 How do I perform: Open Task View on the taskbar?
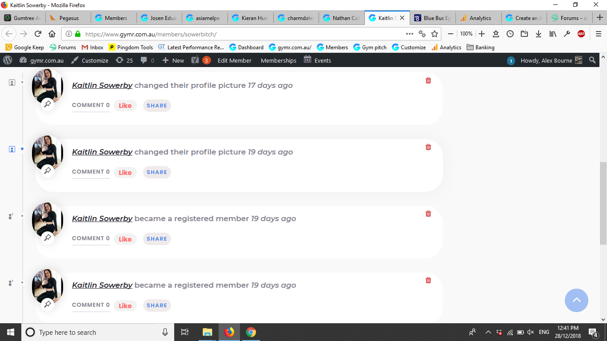click(x=185, y=332)
